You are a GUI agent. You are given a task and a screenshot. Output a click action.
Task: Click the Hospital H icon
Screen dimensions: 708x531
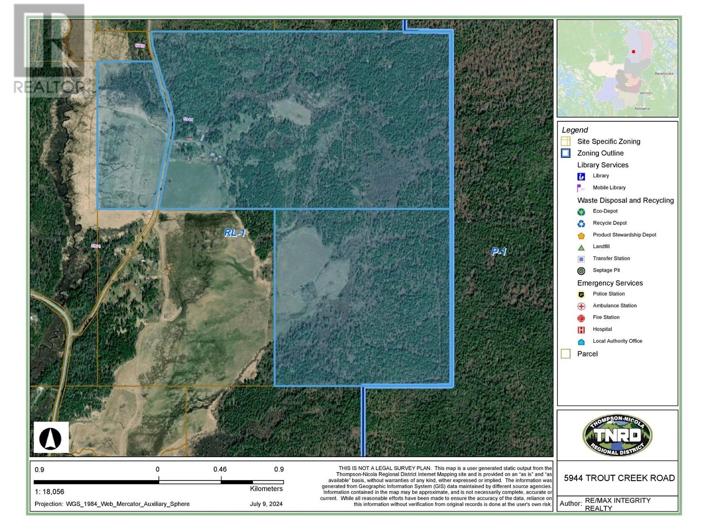(x=581, y=330)
